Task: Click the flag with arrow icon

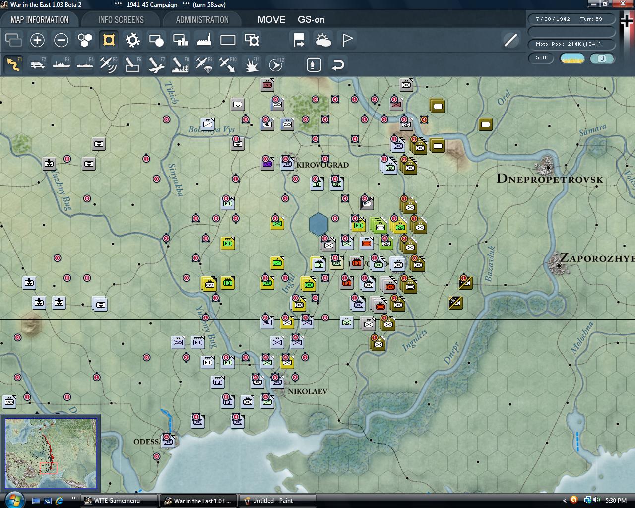Action: point(299,40)
